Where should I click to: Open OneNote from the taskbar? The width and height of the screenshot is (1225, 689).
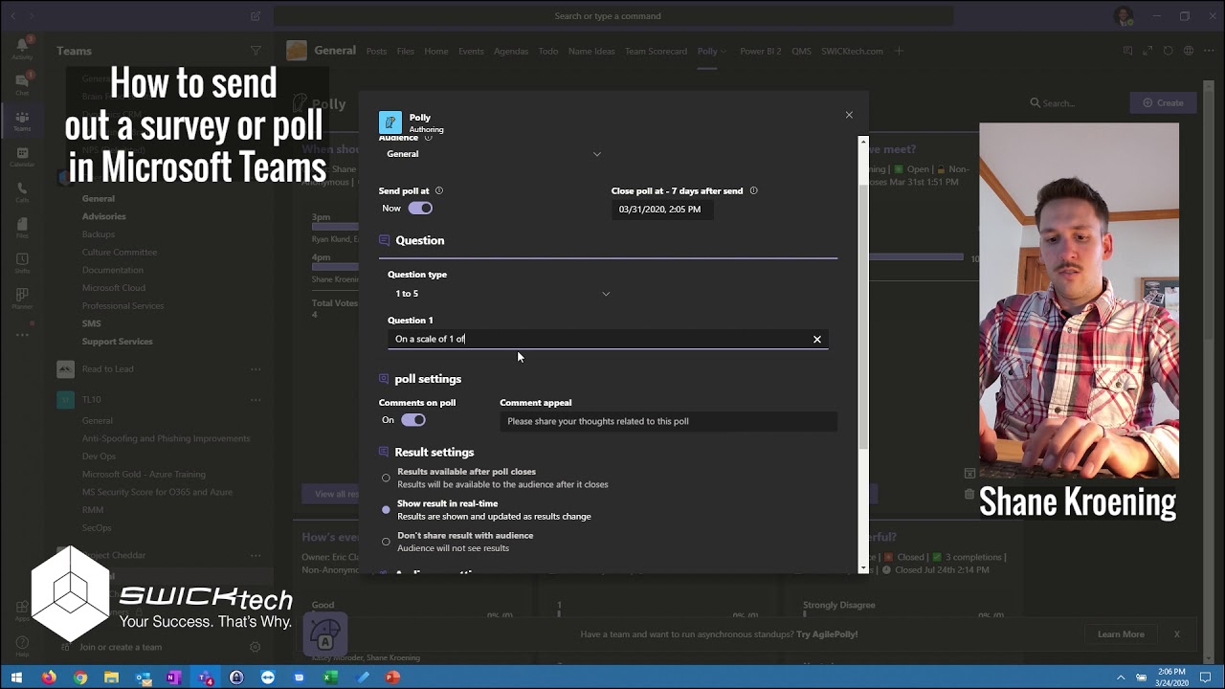tap(173, 678)
